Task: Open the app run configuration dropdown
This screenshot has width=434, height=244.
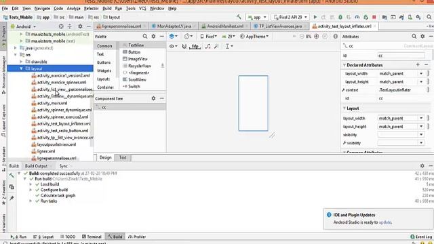Action: (257, 17)
